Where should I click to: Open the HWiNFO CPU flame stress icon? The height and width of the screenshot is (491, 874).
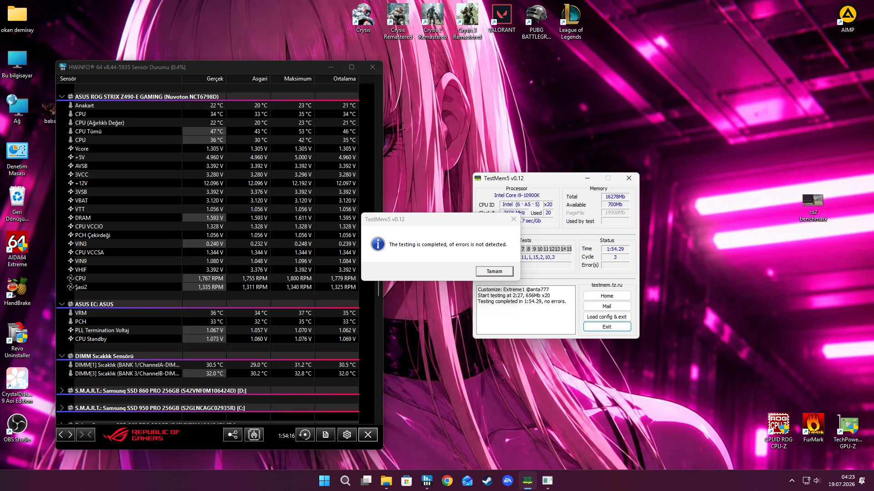[x=254, y=435]
